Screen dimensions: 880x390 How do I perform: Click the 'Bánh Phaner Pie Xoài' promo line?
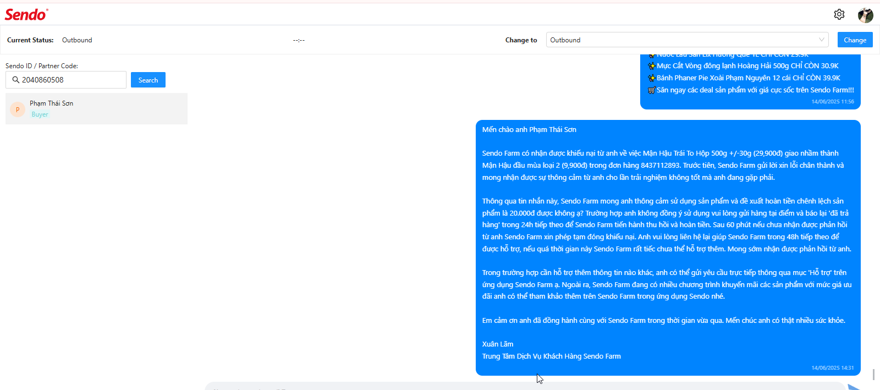point(744,78)
